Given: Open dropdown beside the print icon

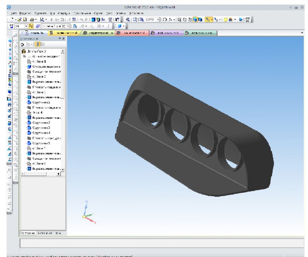Looking at the screenshot, I should pos(36,19).
